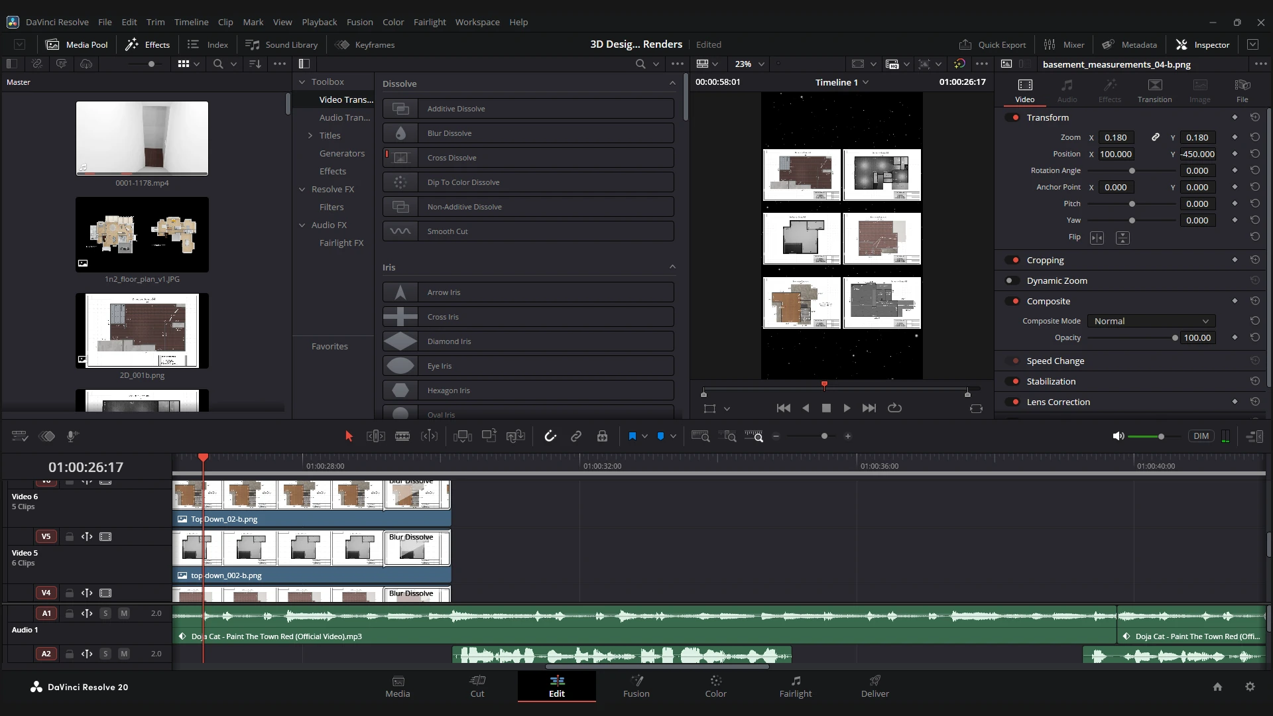1273x716 pixels.
Task: Open the Fusion menu
Action: (359, 22)
